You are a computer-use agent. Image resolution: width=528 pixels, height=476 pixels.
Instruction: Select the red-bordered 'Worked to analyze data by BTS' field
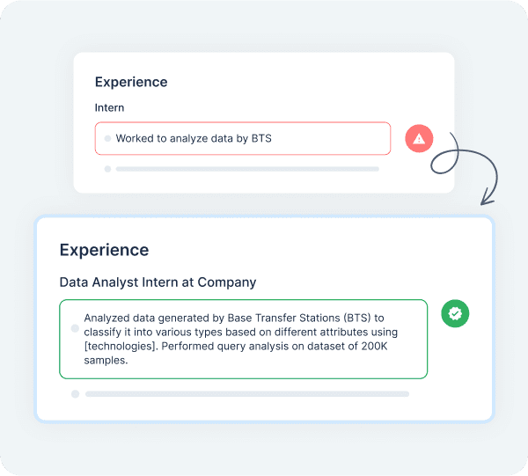pos(243,138)
